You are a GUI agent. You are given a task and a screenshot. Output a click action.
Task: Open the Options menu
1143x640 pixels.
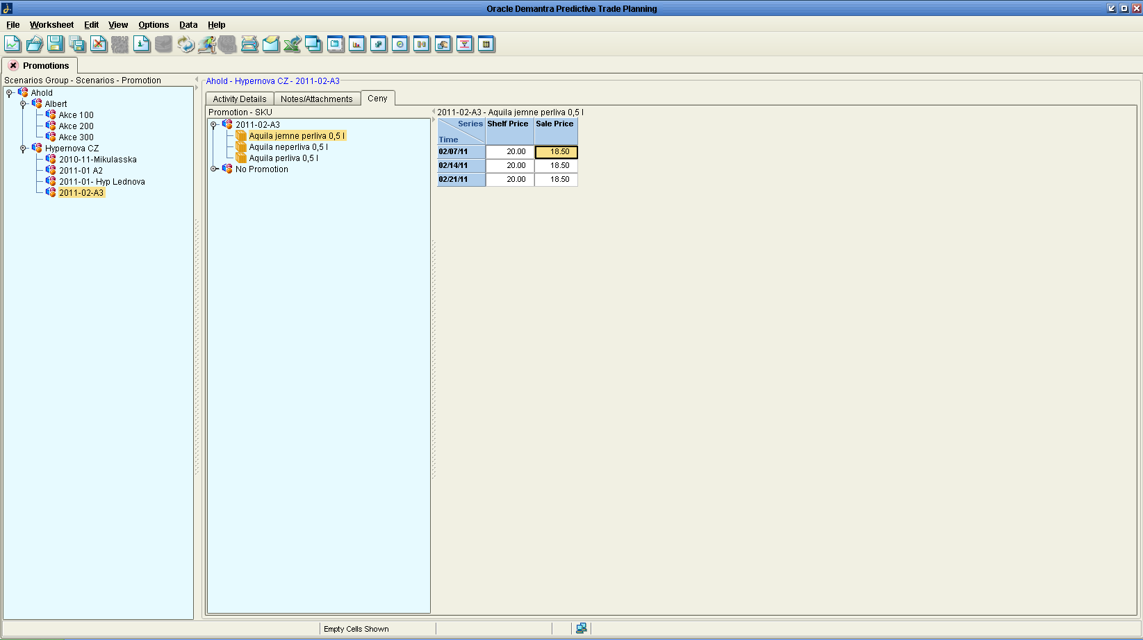coord(154,24)
